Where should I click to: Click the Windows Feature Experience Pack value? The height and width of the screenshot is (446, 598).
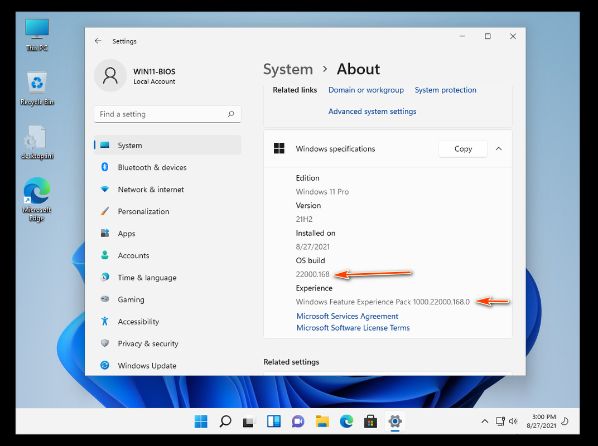pos(383,302)
